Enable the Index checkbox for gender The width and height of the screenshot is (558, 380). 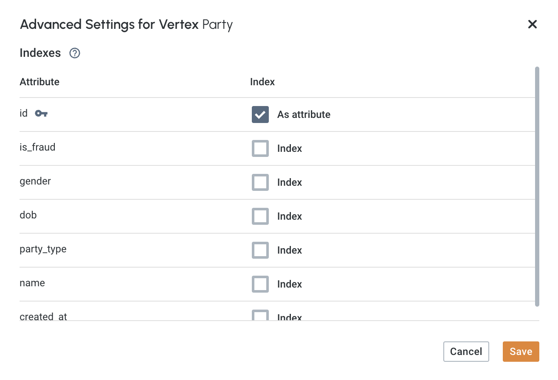tap(260, 182)
